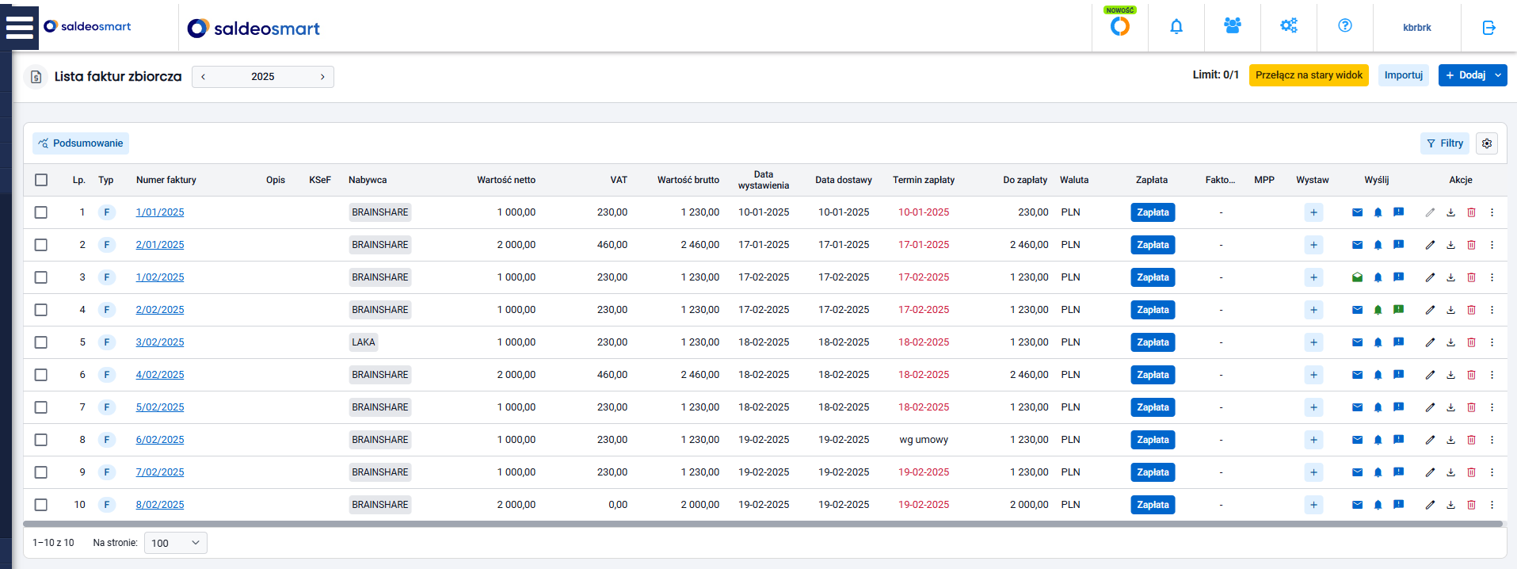Viewport: 1517px width, 569px height.
Task: Download invoice 4/02/2025
Action: tap(1450, 375)
